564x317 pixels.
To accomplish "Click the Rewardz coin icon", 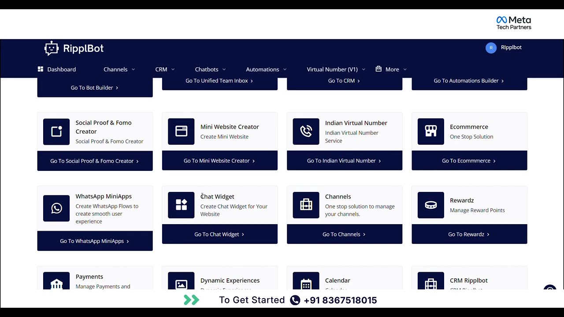I will click(430, 205).
